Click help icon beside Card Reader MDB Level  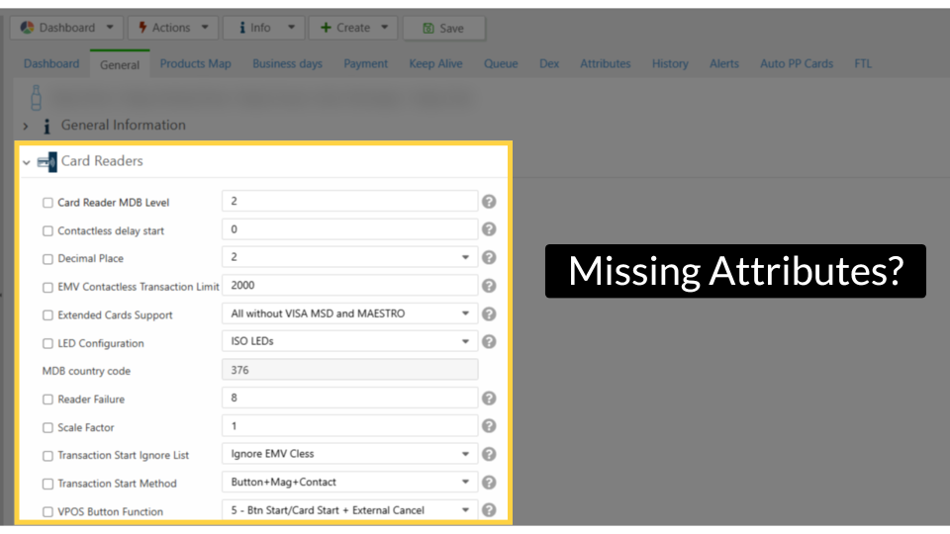(x=489, y=202)
